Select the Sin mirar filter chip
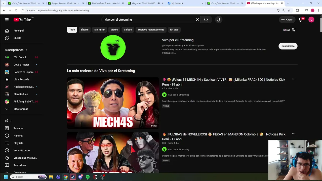 pos(99,30)
